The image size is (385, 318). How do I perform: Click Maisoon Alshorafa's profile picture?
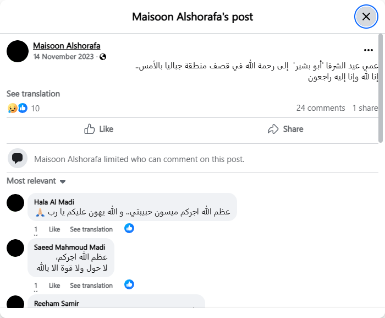click(18, 51)
